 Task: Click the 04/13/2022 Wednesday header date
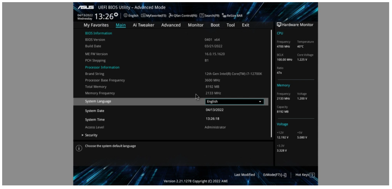tap(85, 17)
